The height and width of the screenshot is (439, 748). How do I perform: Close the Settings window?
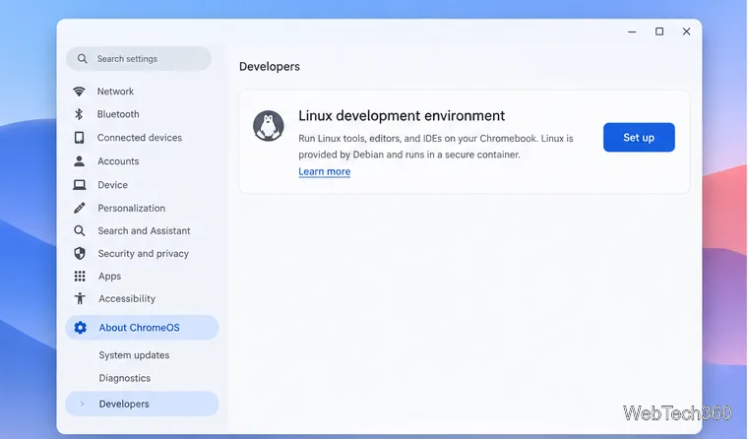click(686, 31)
